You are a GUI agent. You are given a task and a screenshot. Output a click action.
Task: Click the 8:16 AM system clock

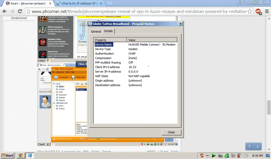click(x=258, y=156)
